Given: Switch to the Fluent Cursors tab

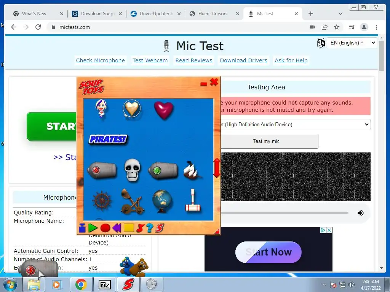Looking at the screenshot, I should [213, 14].
